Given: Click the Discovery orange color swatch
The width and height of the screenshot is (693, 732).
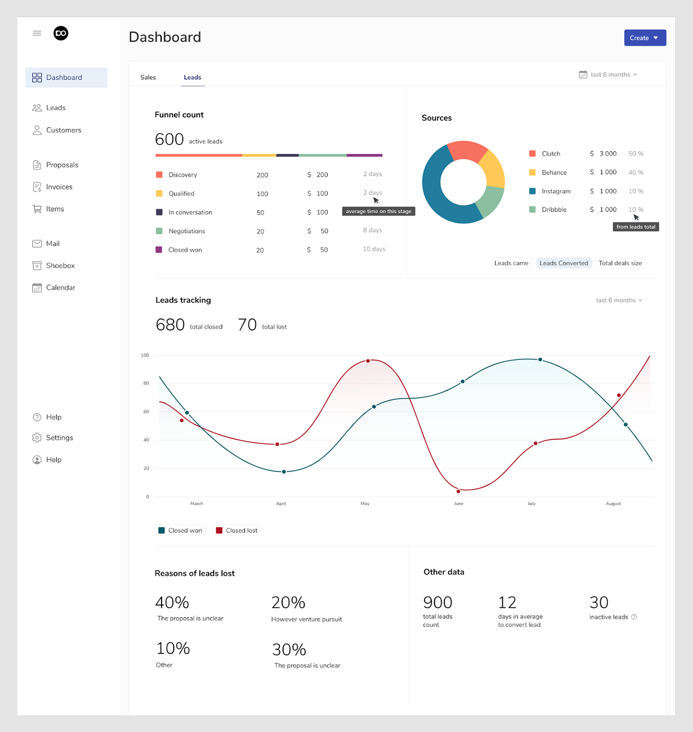Looking at the screenshot, I should [159, 174].
